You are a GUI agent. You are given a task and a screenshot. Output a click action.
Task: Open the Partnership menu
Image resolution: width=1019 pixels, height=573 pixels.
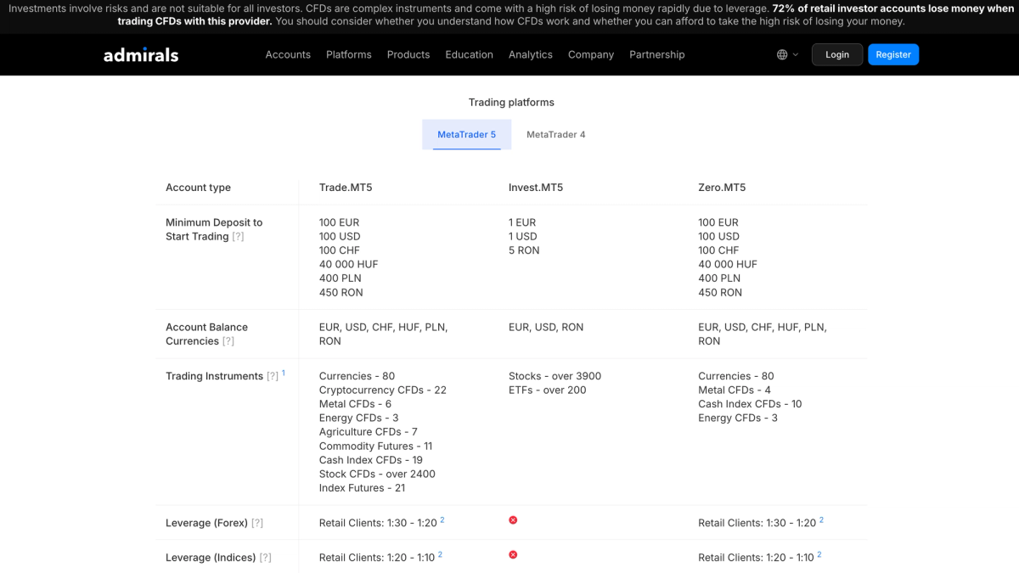pos(657,54)
